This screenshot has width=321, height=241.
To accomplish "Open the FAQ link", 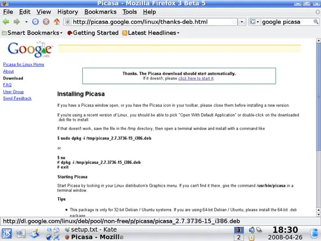I will point(8,85).
